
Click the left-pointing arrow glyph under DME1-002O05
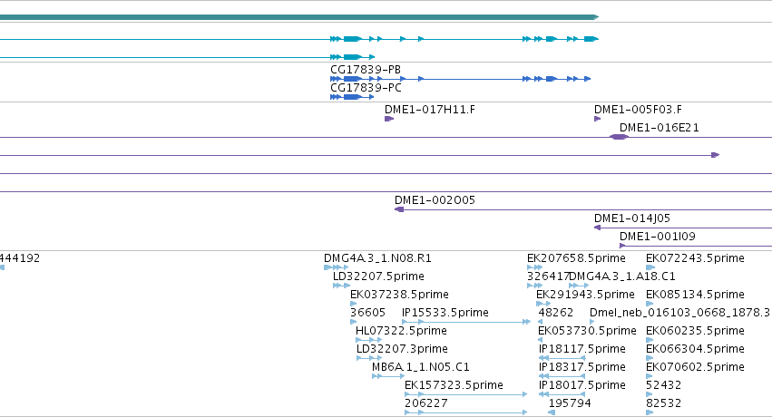tap(399, 209)
